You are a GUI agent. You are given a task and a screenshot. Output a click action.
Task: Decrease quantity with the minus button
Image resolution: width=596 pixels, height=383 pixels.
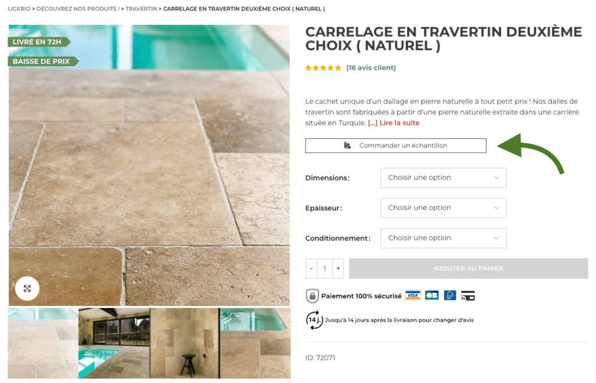point(311,269)
